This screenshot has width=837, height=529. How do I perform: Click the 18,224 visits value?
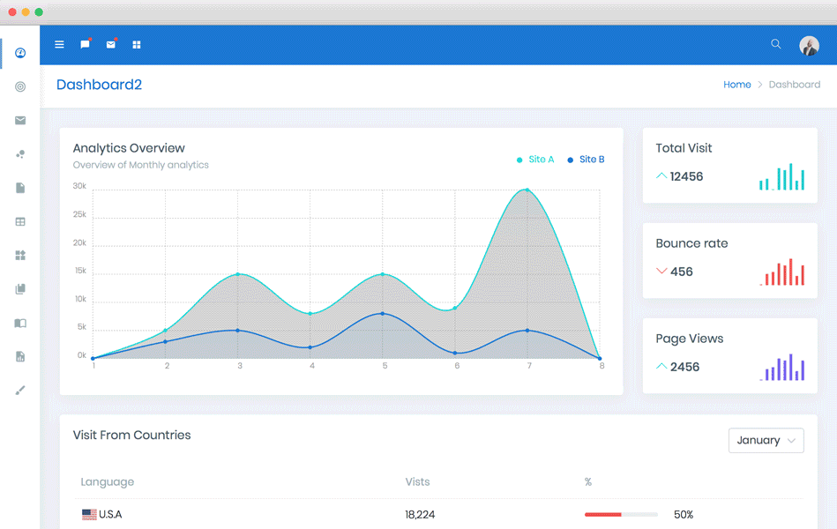[x=420, y=515]
